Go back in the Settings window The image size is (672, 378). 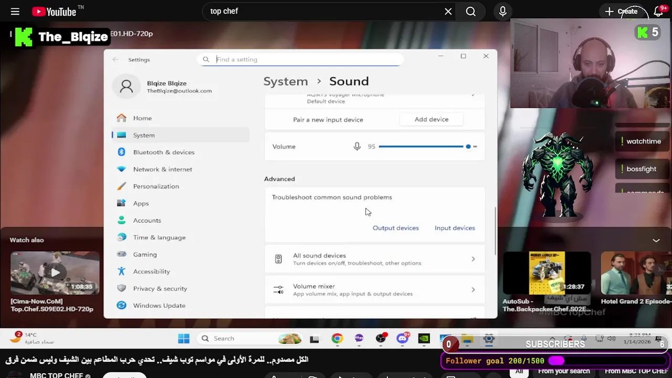click(115, 59)
